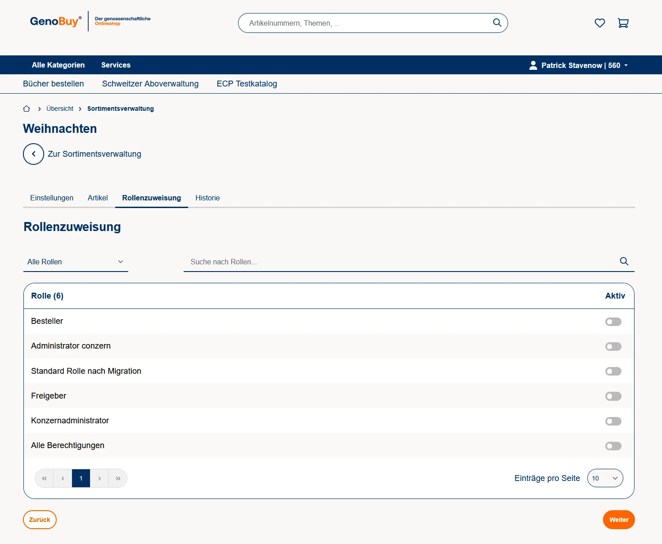Open the Historie tab
The width and height of the screenshot is (662, 544).
coord(207,198)
